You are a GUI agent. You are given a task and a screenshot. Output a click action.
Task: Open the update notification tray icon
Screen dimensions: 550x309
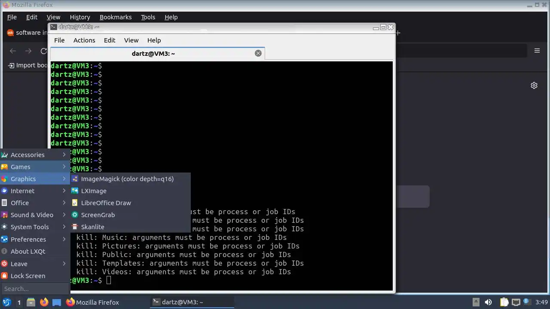point(526,302)
